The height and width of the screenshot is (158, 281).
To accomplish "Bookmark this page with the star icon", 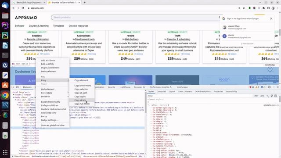I will tap(244, 8).
